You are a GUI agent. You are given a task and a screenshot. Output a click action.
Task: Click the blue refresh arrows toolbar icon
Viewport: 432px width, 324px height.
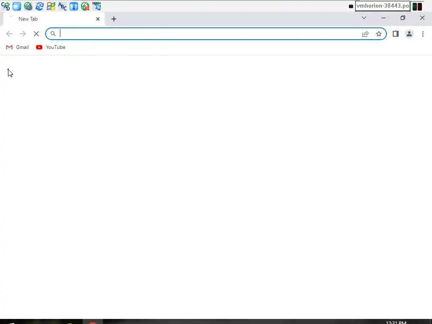39,6
